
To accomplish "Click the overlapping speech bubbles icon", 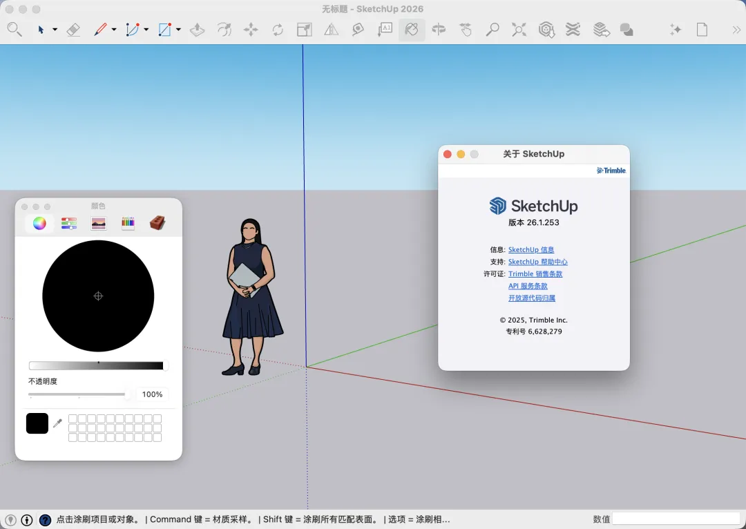I will click(627, 30).
